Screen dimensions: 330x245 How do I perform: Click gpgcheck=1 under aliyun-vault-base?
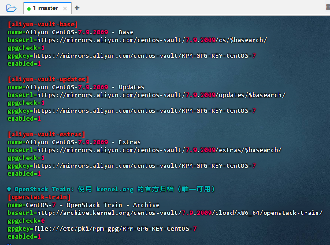[x=26, y=48]
